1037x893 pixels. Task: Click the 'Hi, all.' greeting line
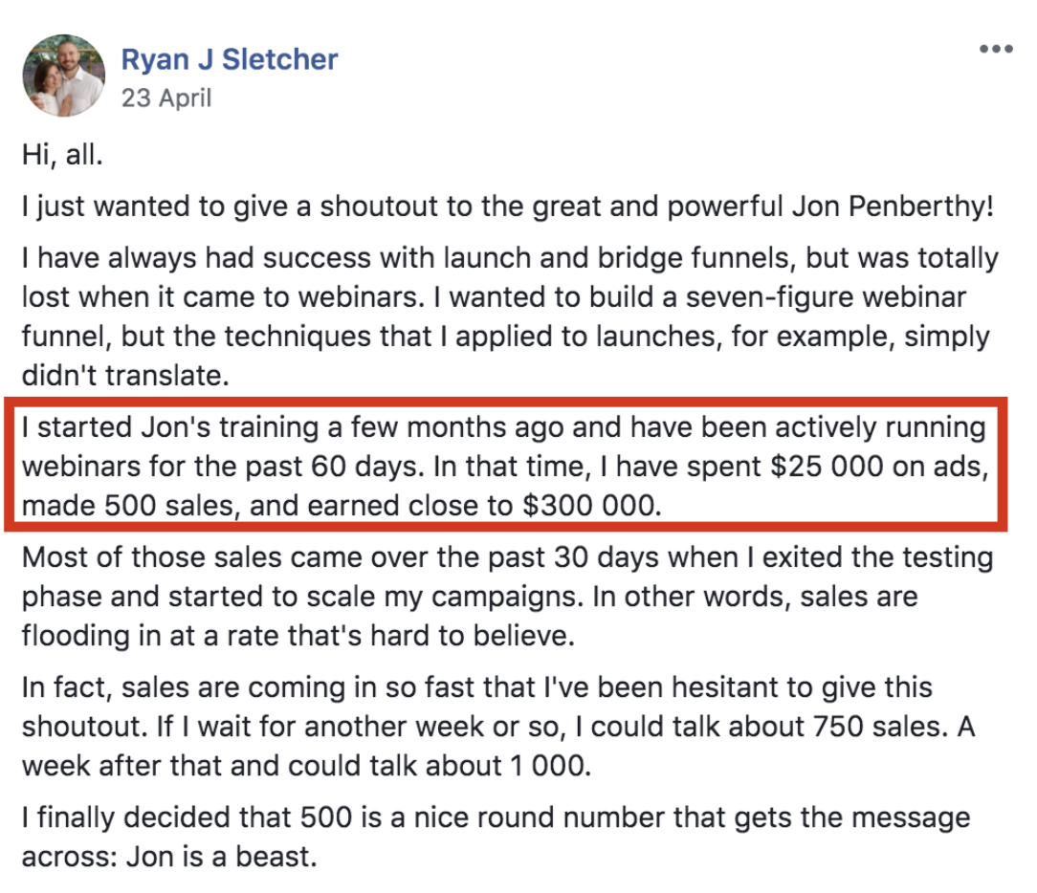62,155
